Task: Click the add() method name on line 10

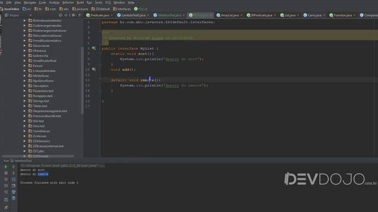Action: tap(125, 69)
